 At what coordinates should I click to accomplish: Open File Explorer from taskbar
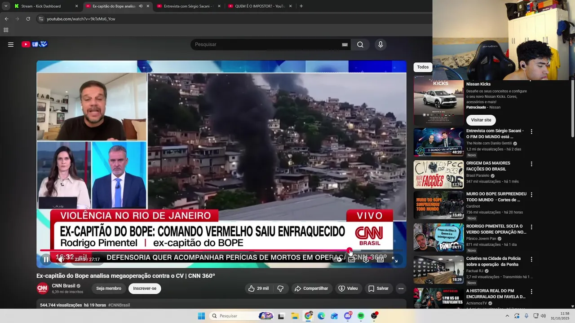tap(294, 316)
